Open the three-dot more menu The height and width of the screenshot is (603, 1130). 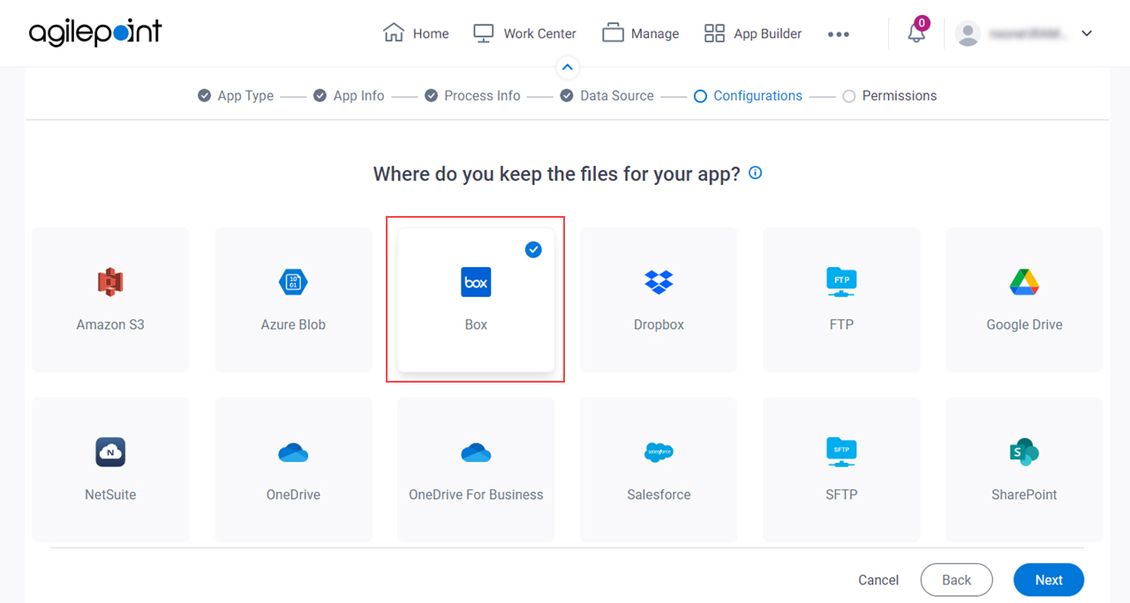coord(839,34)
